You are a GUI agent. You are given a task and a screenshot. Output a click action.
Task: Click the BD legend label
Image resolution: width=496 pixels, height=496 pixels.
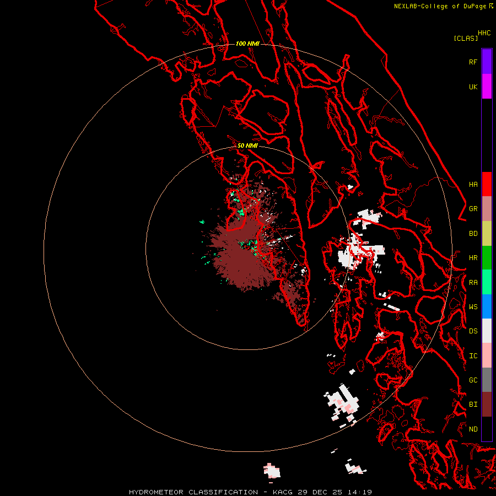pyautogui.click(x=473, y=234)
